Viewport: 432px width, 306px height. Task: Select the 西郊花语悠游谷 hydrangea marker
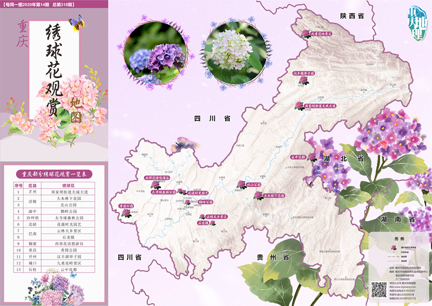pyautogui.click(x=156, y=184)
